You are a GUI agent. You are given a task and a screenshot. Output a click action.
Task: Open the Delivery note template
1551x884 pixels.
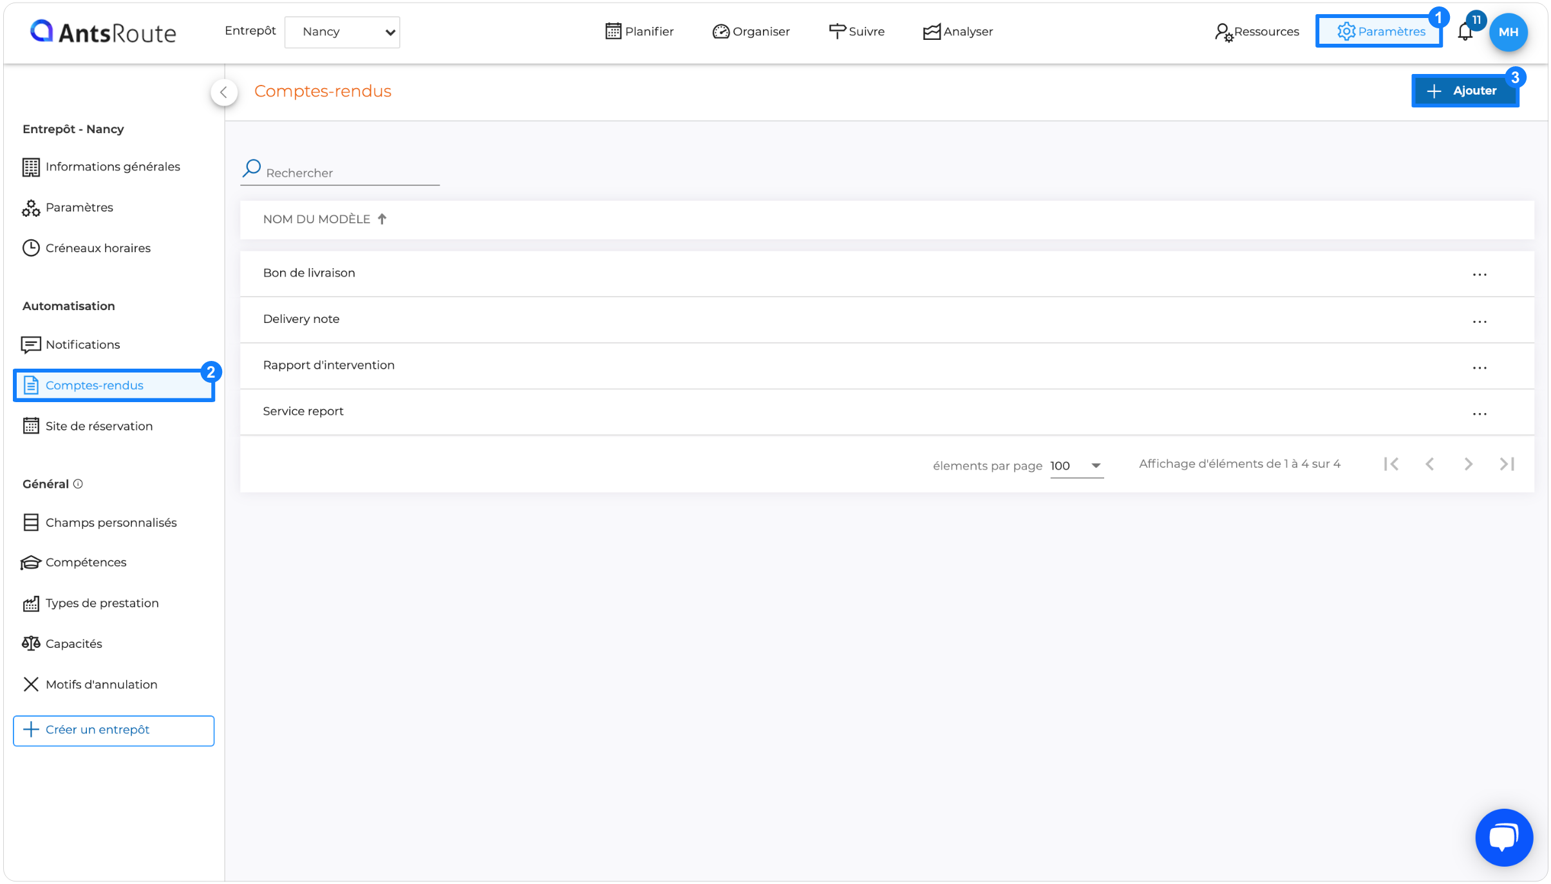(301, 319)
